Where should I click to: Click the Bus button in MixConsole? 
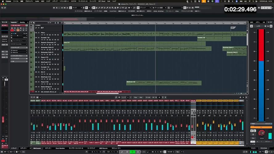(135, 97)
